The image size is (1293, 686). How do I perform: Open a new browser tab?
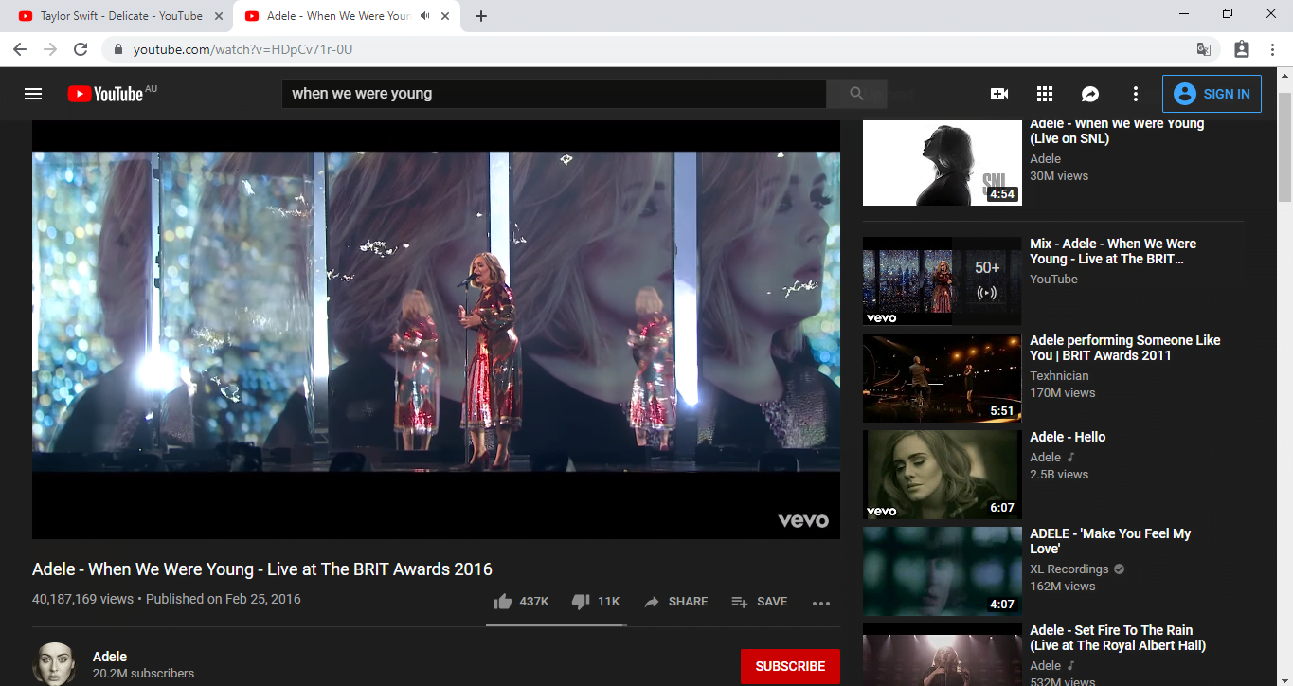click(481, 16)
